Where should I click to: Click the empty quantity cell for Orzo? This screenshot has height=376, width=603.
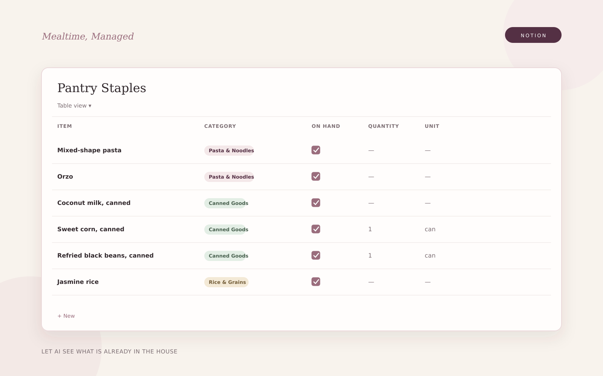pyautogui.click(x=371, y=176)
